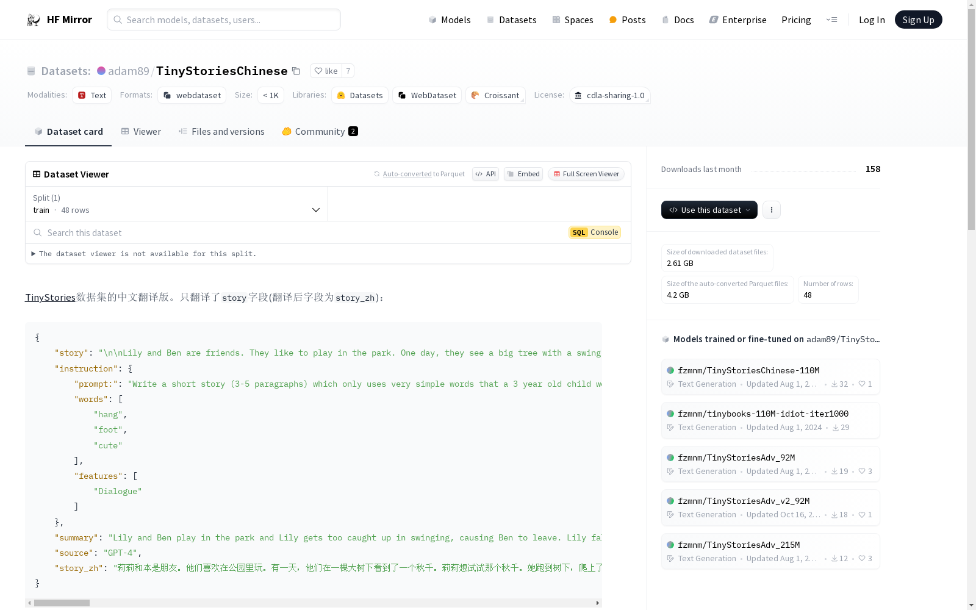
Task: Go to Models in the top navigation
Action: [450, 20]
